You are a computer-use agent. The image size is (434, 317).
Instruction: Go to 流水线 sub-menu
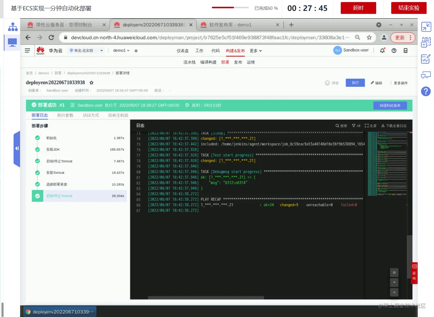coord(189,62)
